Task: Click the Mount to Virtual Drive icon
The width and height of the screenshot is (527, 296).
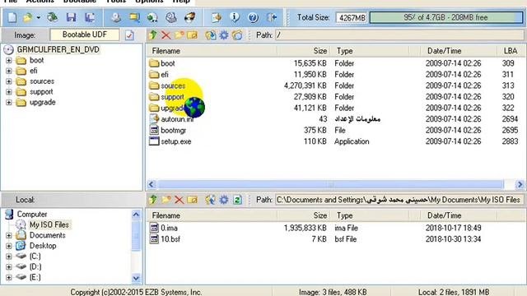Action: pyautogui.click(x=171, y=17)
